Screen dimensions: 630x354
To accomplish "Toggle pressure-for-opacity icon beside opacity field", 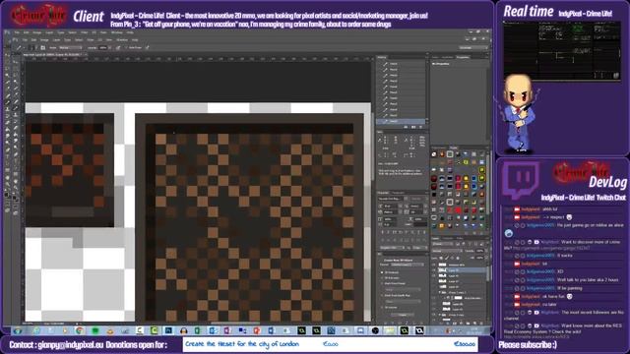I will click(118, 47).
